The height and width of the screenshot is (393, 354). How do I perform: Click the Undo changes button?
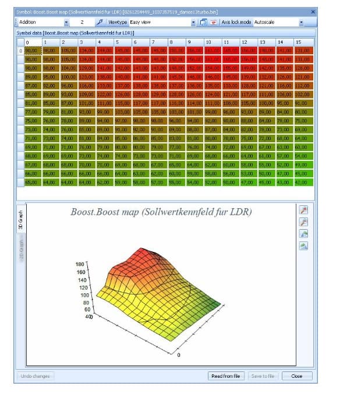point(36,376)
